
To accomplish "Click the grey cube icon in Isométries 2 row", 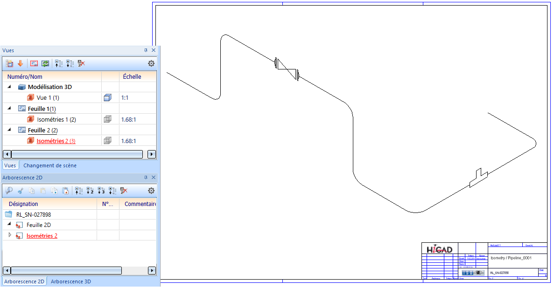I will 108,141.
